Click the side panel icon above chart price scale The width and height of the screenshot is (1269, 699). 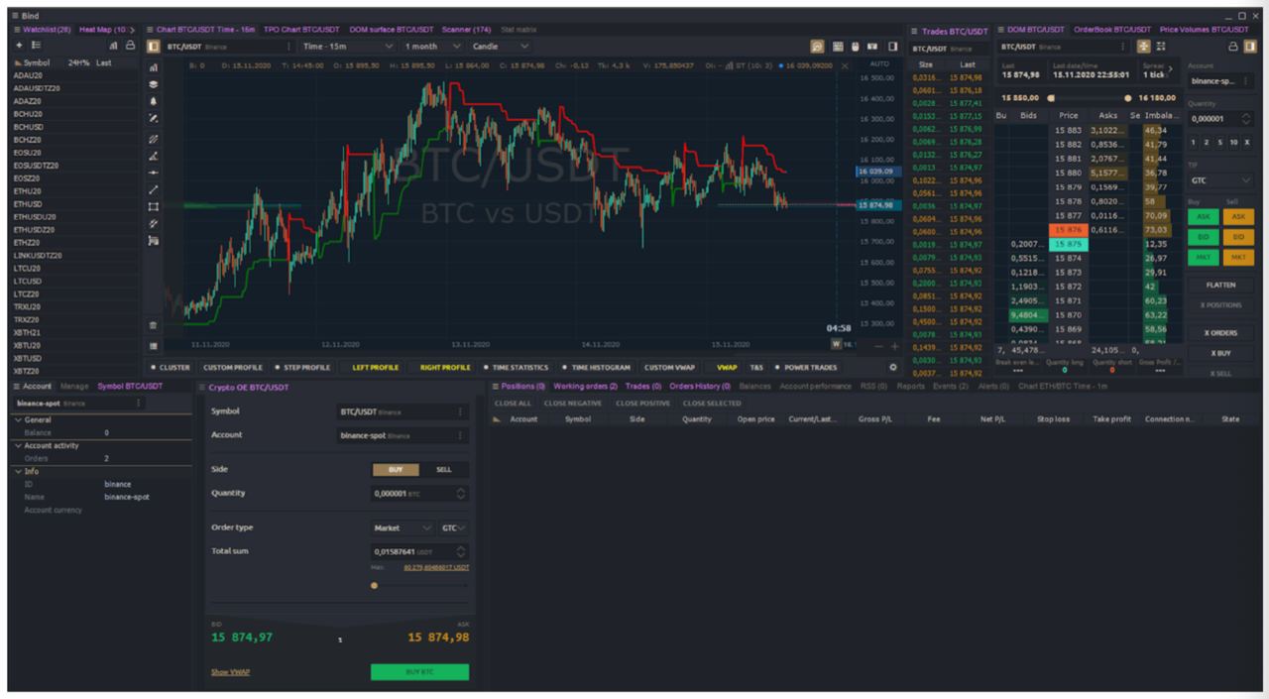click(893, 47)
